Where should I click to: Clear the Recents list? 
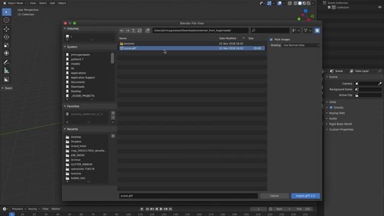113,136
